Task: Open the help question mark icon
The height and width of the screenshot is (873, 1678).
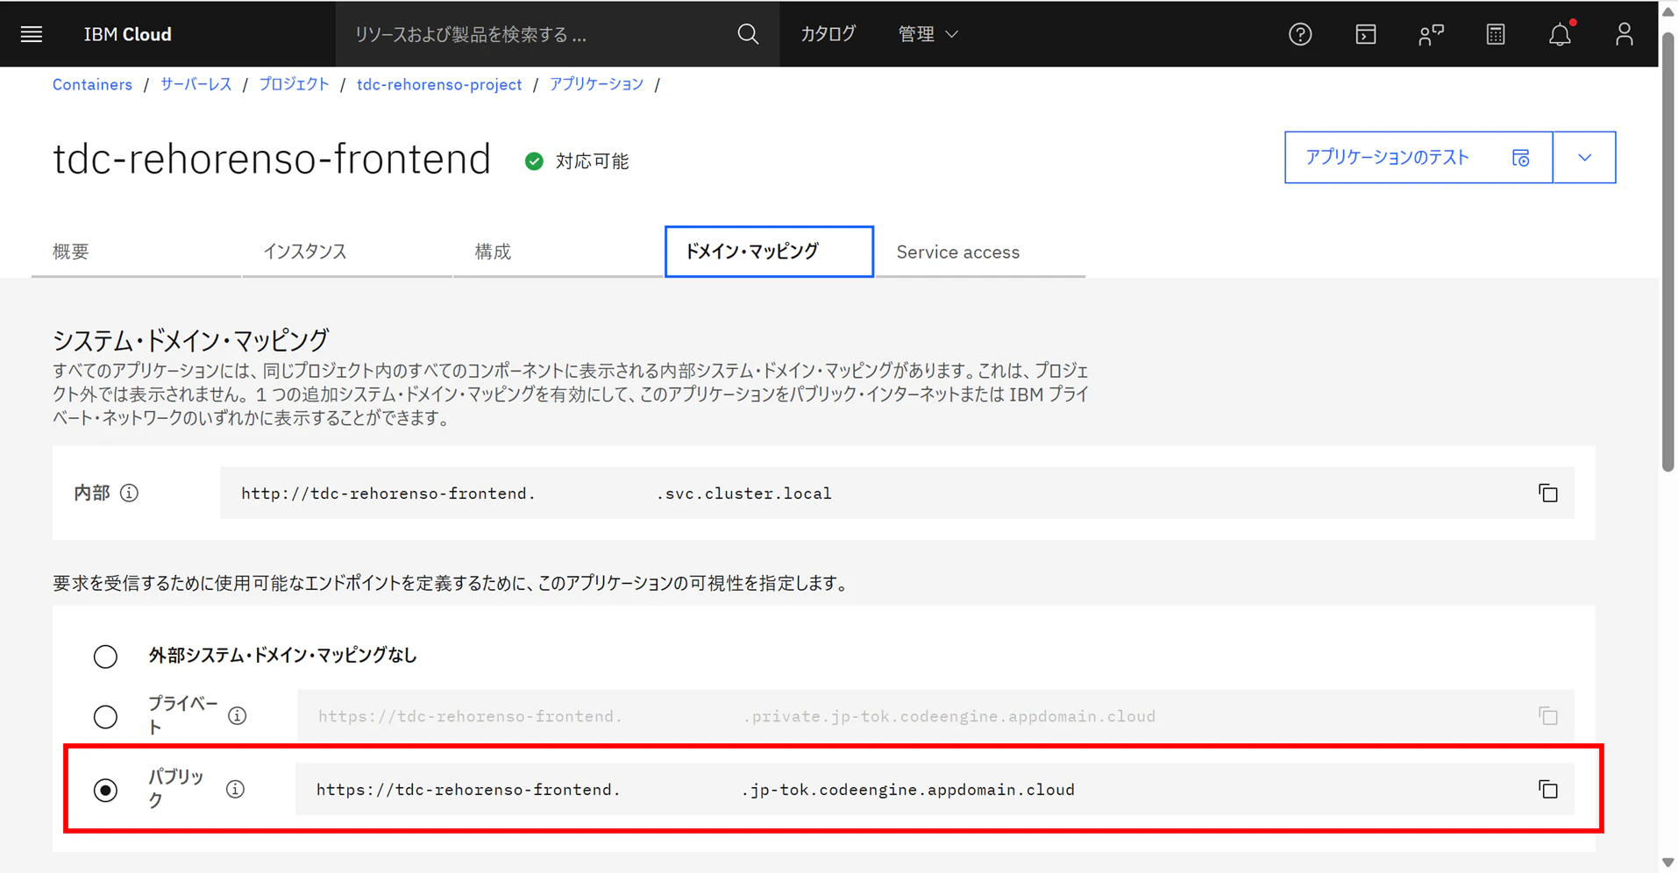Action: click(1300, 34)
